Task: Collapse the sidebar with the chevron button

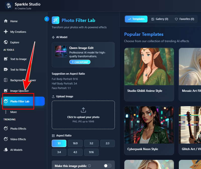Action: tap(46, 19)
